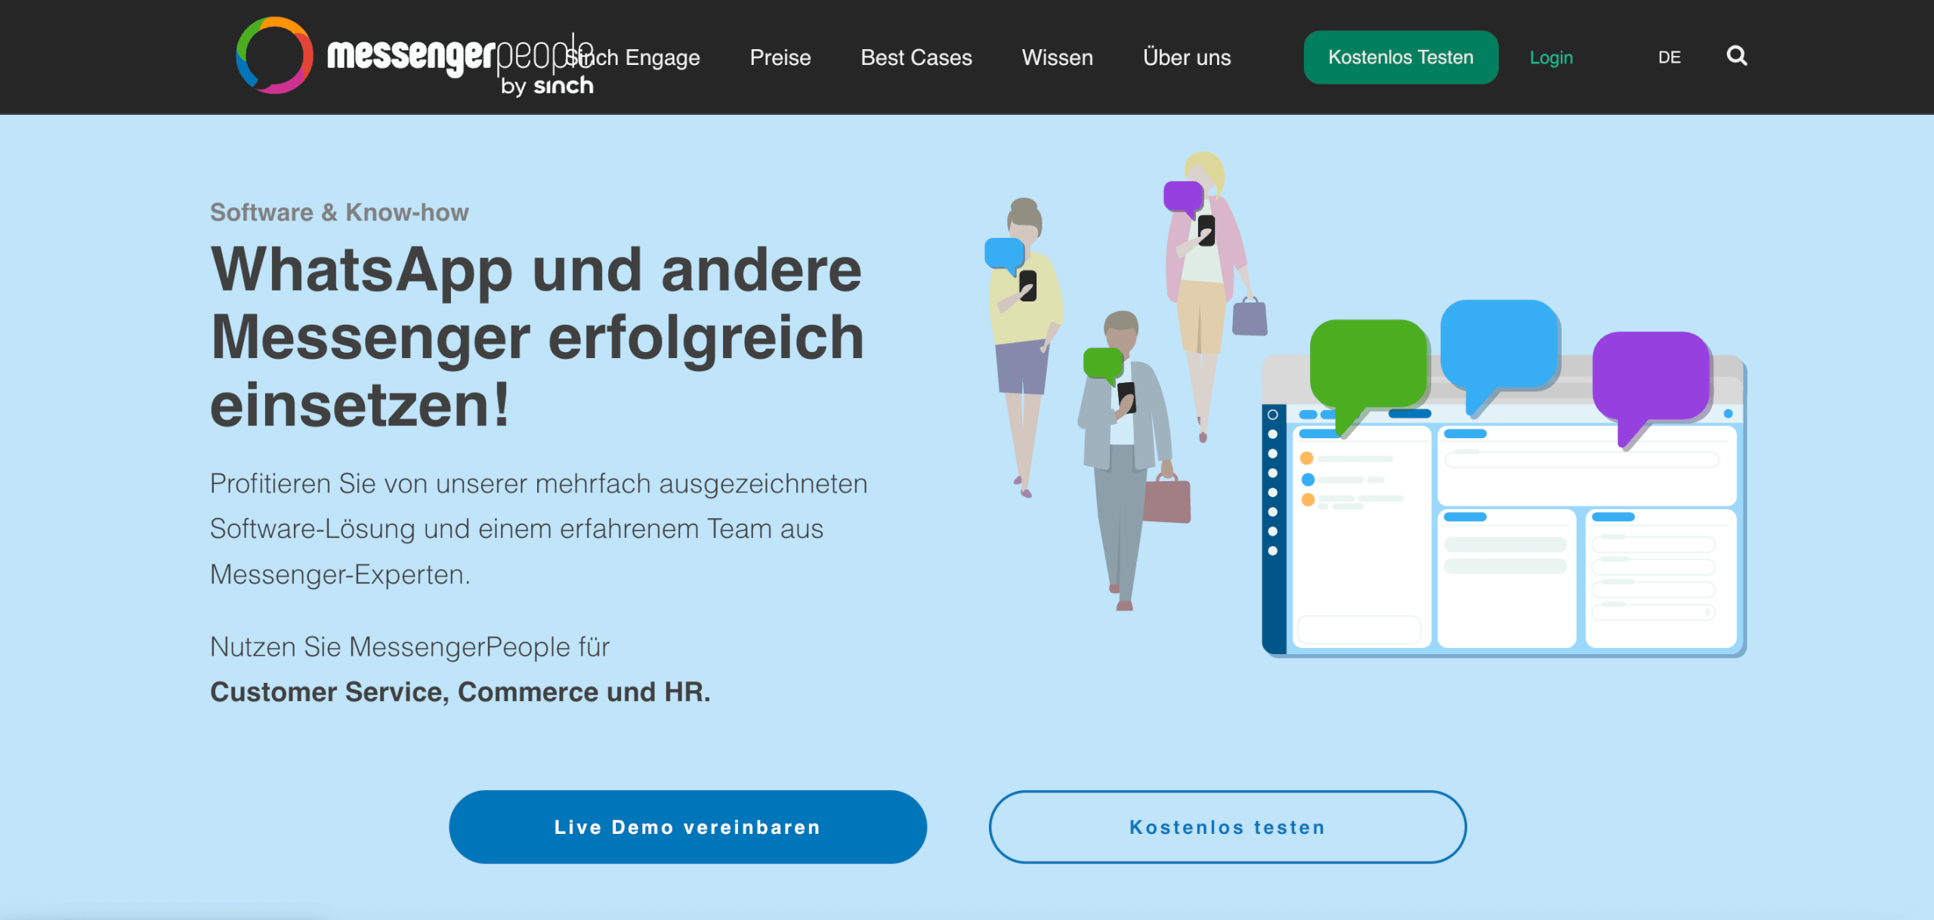This screenshot has width=1934, height=920.
Task: Click the MessengerPeople colorful ring logo
Action: [x=274, y=56]
